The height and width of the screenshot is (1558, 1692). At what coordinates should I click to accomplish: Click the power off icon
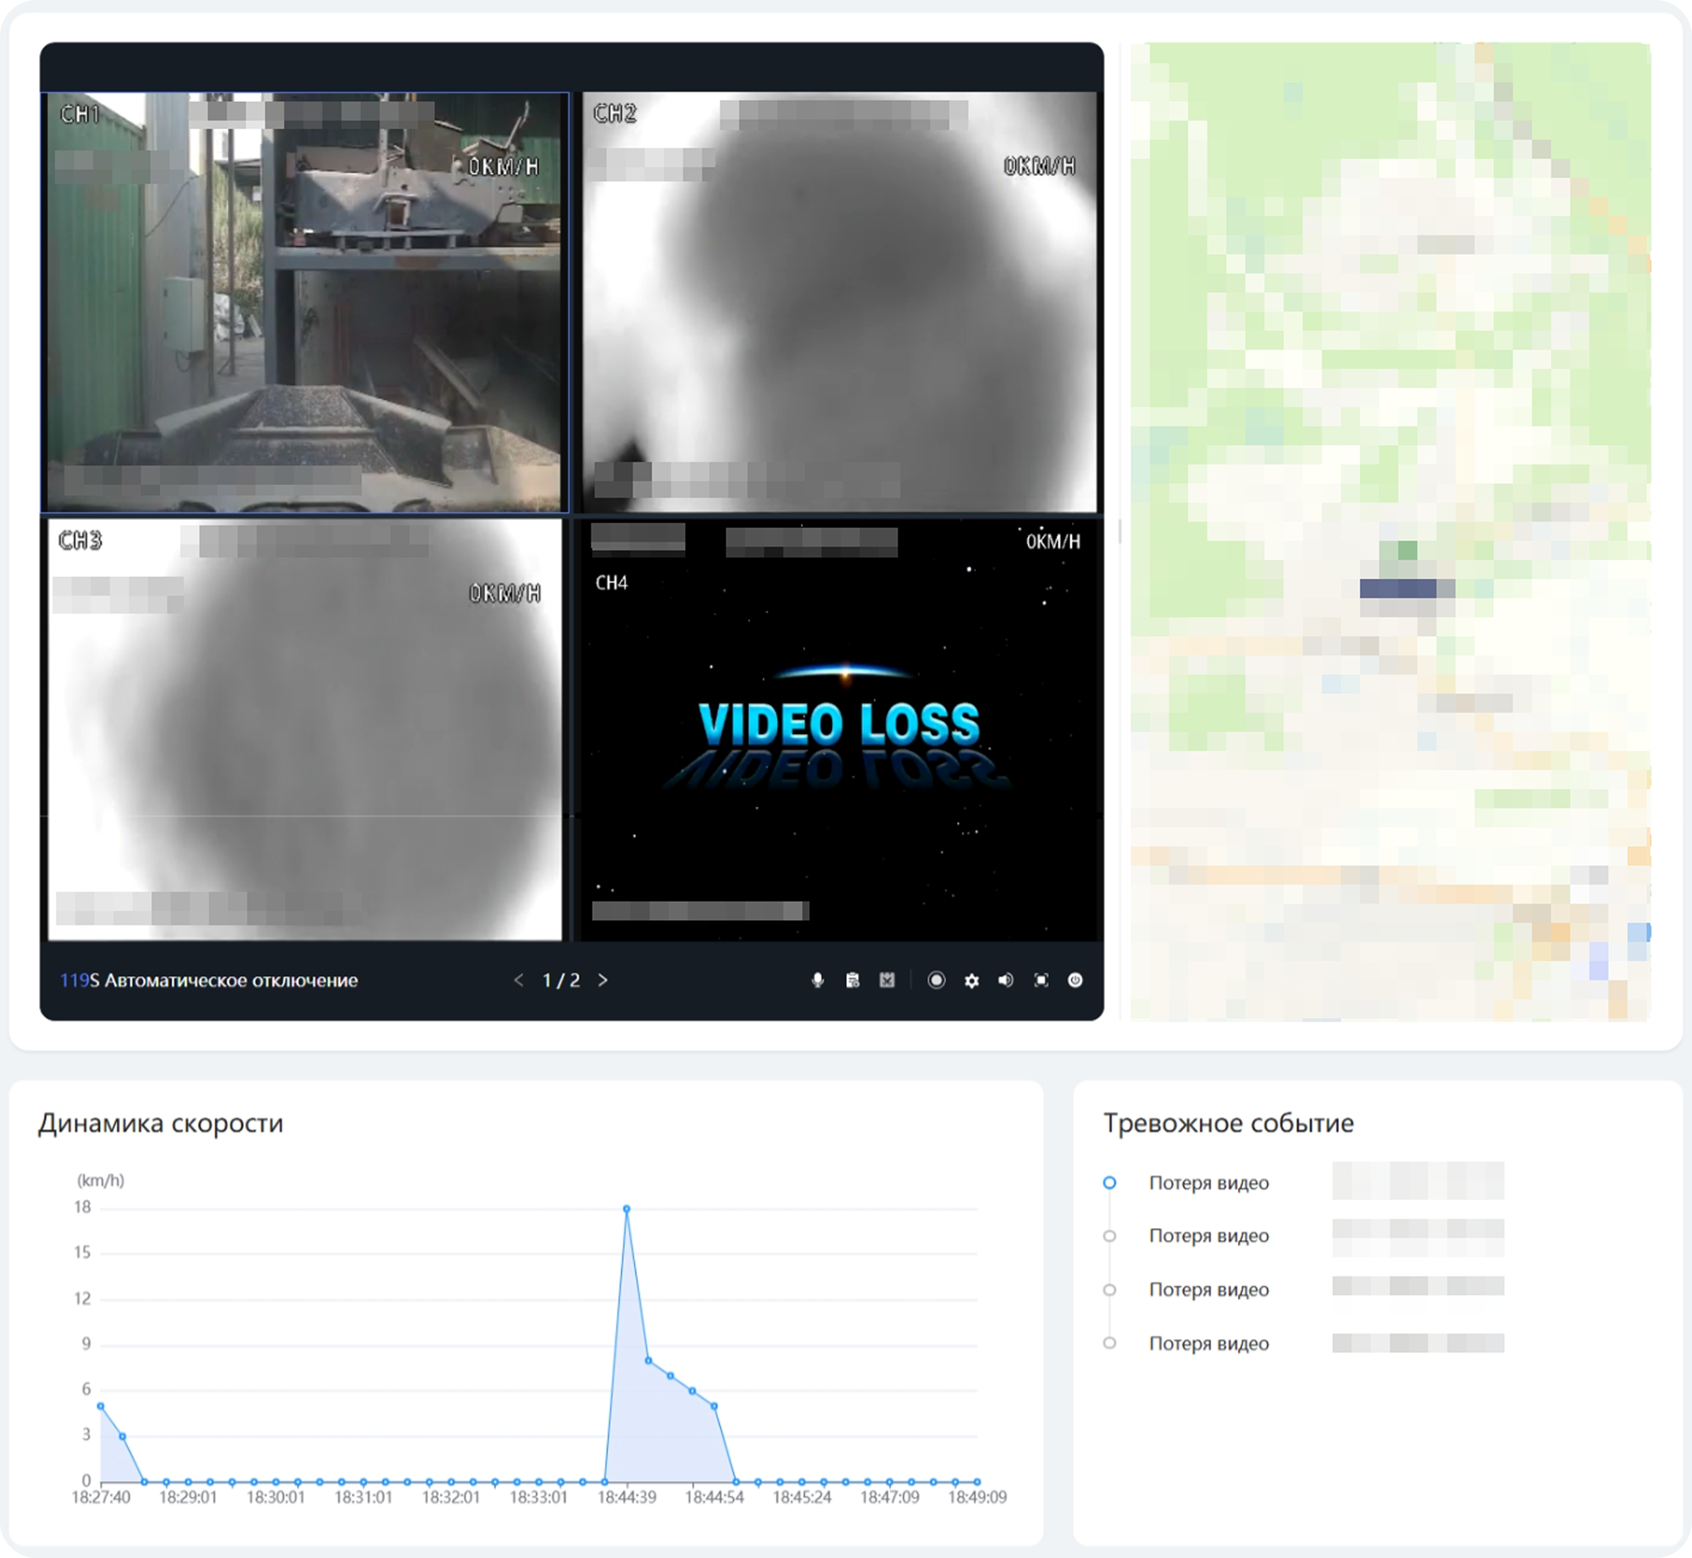[1075, 979]
